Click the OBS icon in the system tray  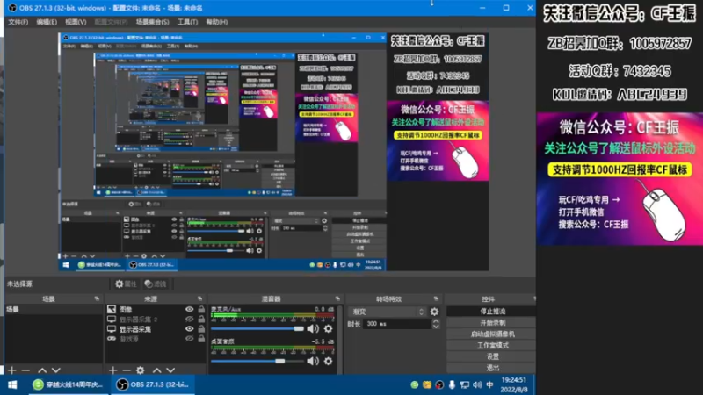(x=439, y=384)
